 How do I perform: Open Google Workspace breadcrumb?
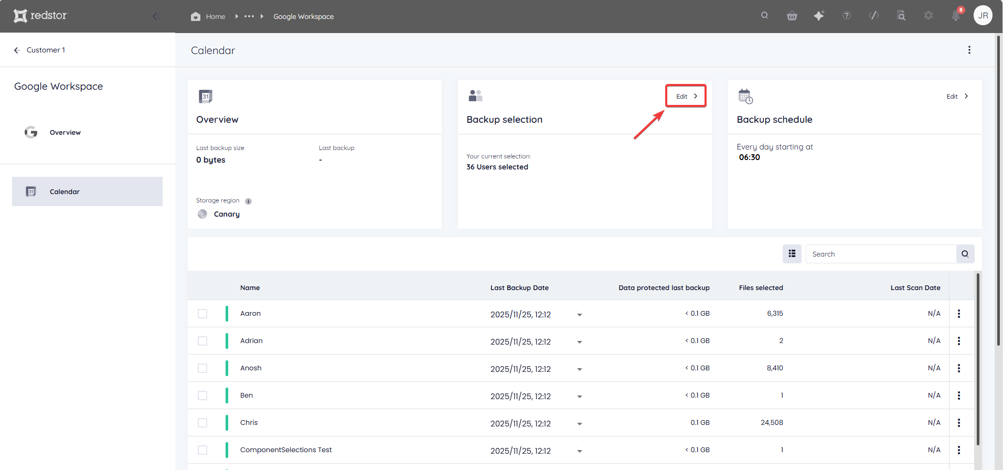pos(303,17)
